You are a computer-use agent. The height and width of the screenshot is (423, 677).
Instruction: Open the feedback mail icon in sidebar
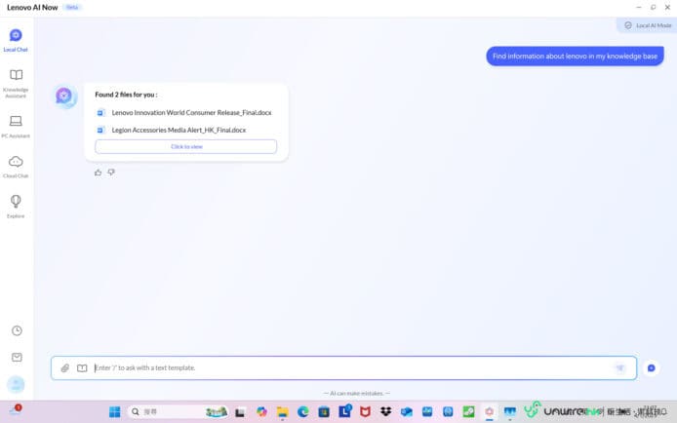(17, 358)
